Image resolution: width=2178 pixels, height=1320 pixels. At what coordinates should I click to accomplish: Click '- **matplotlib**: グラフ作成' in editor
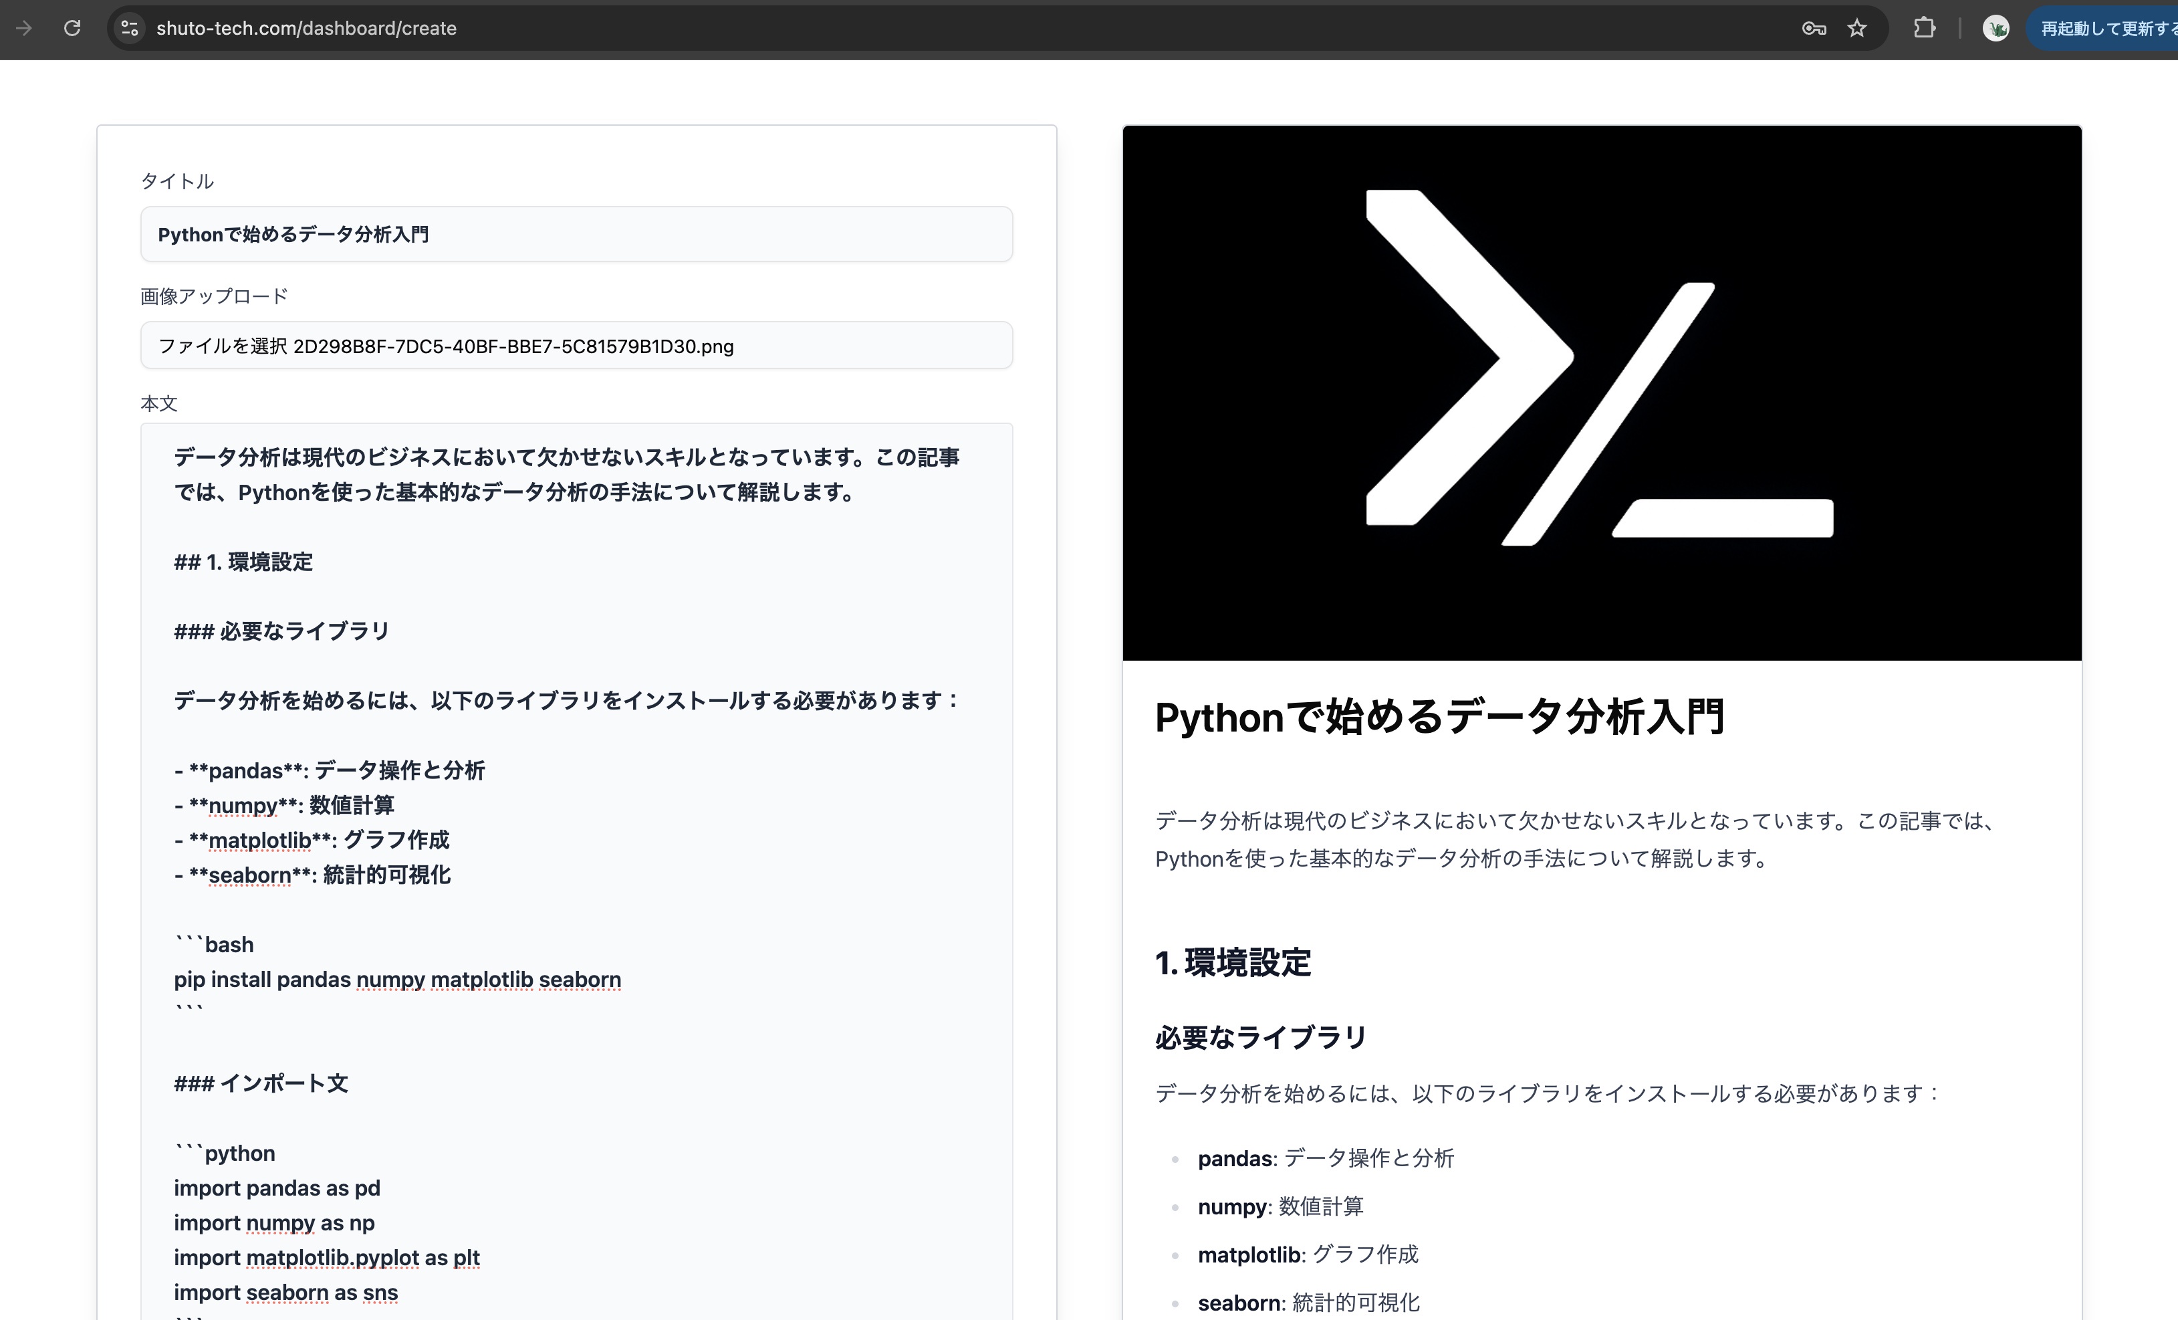pos(312,839)
